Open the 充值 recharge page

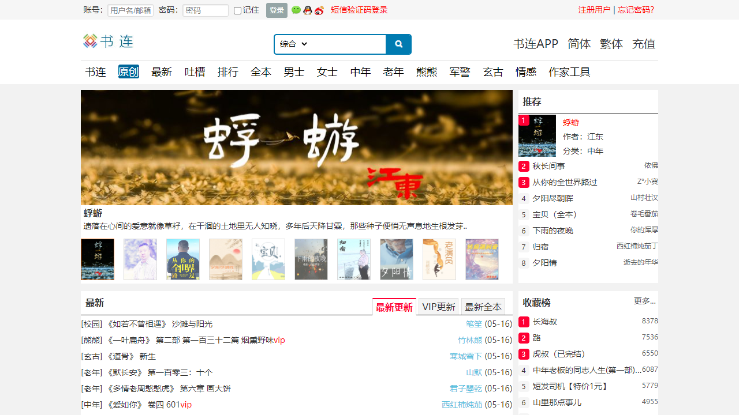644,44
